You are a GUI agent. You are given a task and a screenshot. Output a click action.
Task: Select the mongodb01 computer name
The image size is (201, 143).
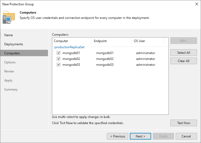71,53
